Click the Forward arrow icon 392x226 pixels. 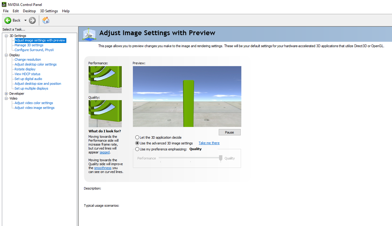32,20
